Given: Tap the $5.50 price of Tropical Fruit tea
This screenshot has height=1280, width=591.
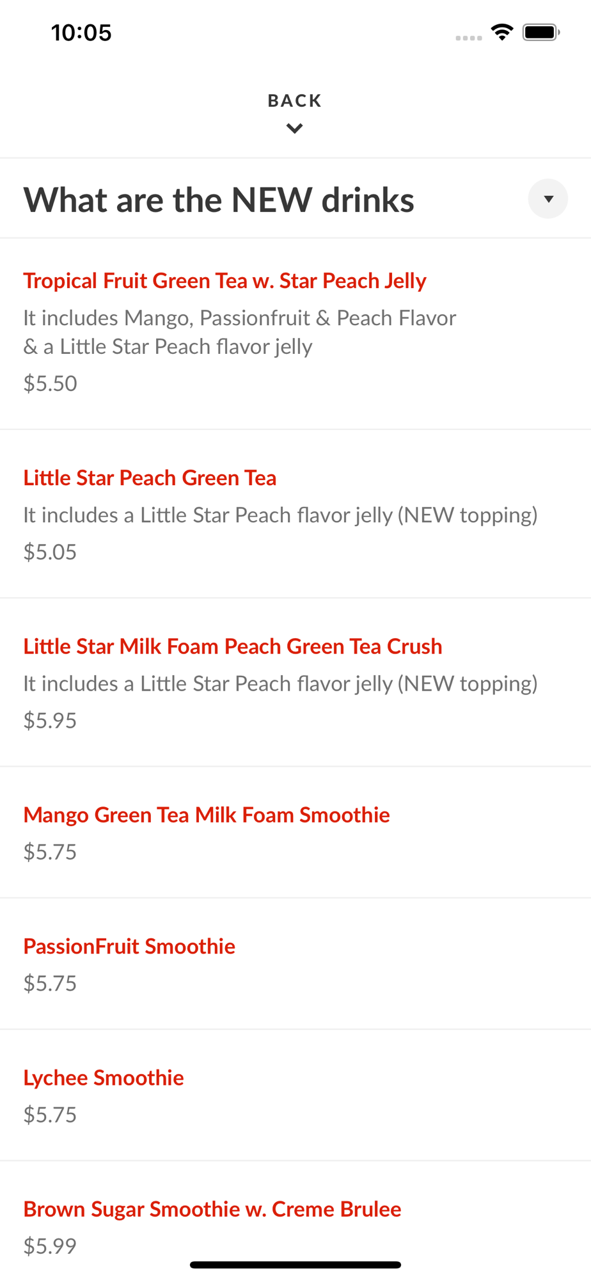Looking at the screenshot, I should pos(50,383).
